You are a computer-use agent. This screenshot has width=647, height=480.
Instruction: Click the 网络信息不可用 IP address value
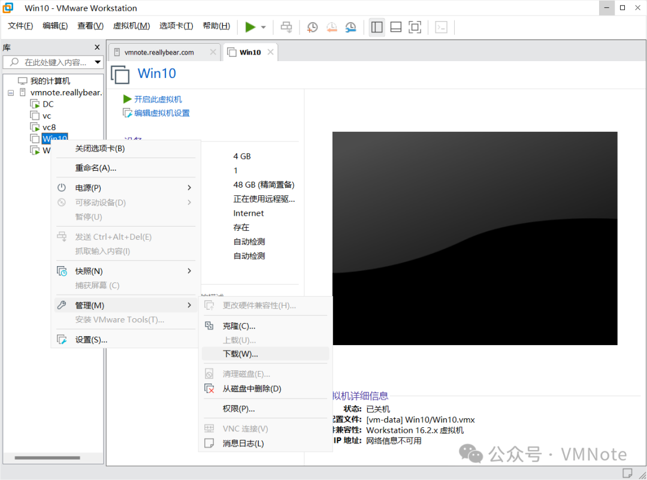(394, 441)
